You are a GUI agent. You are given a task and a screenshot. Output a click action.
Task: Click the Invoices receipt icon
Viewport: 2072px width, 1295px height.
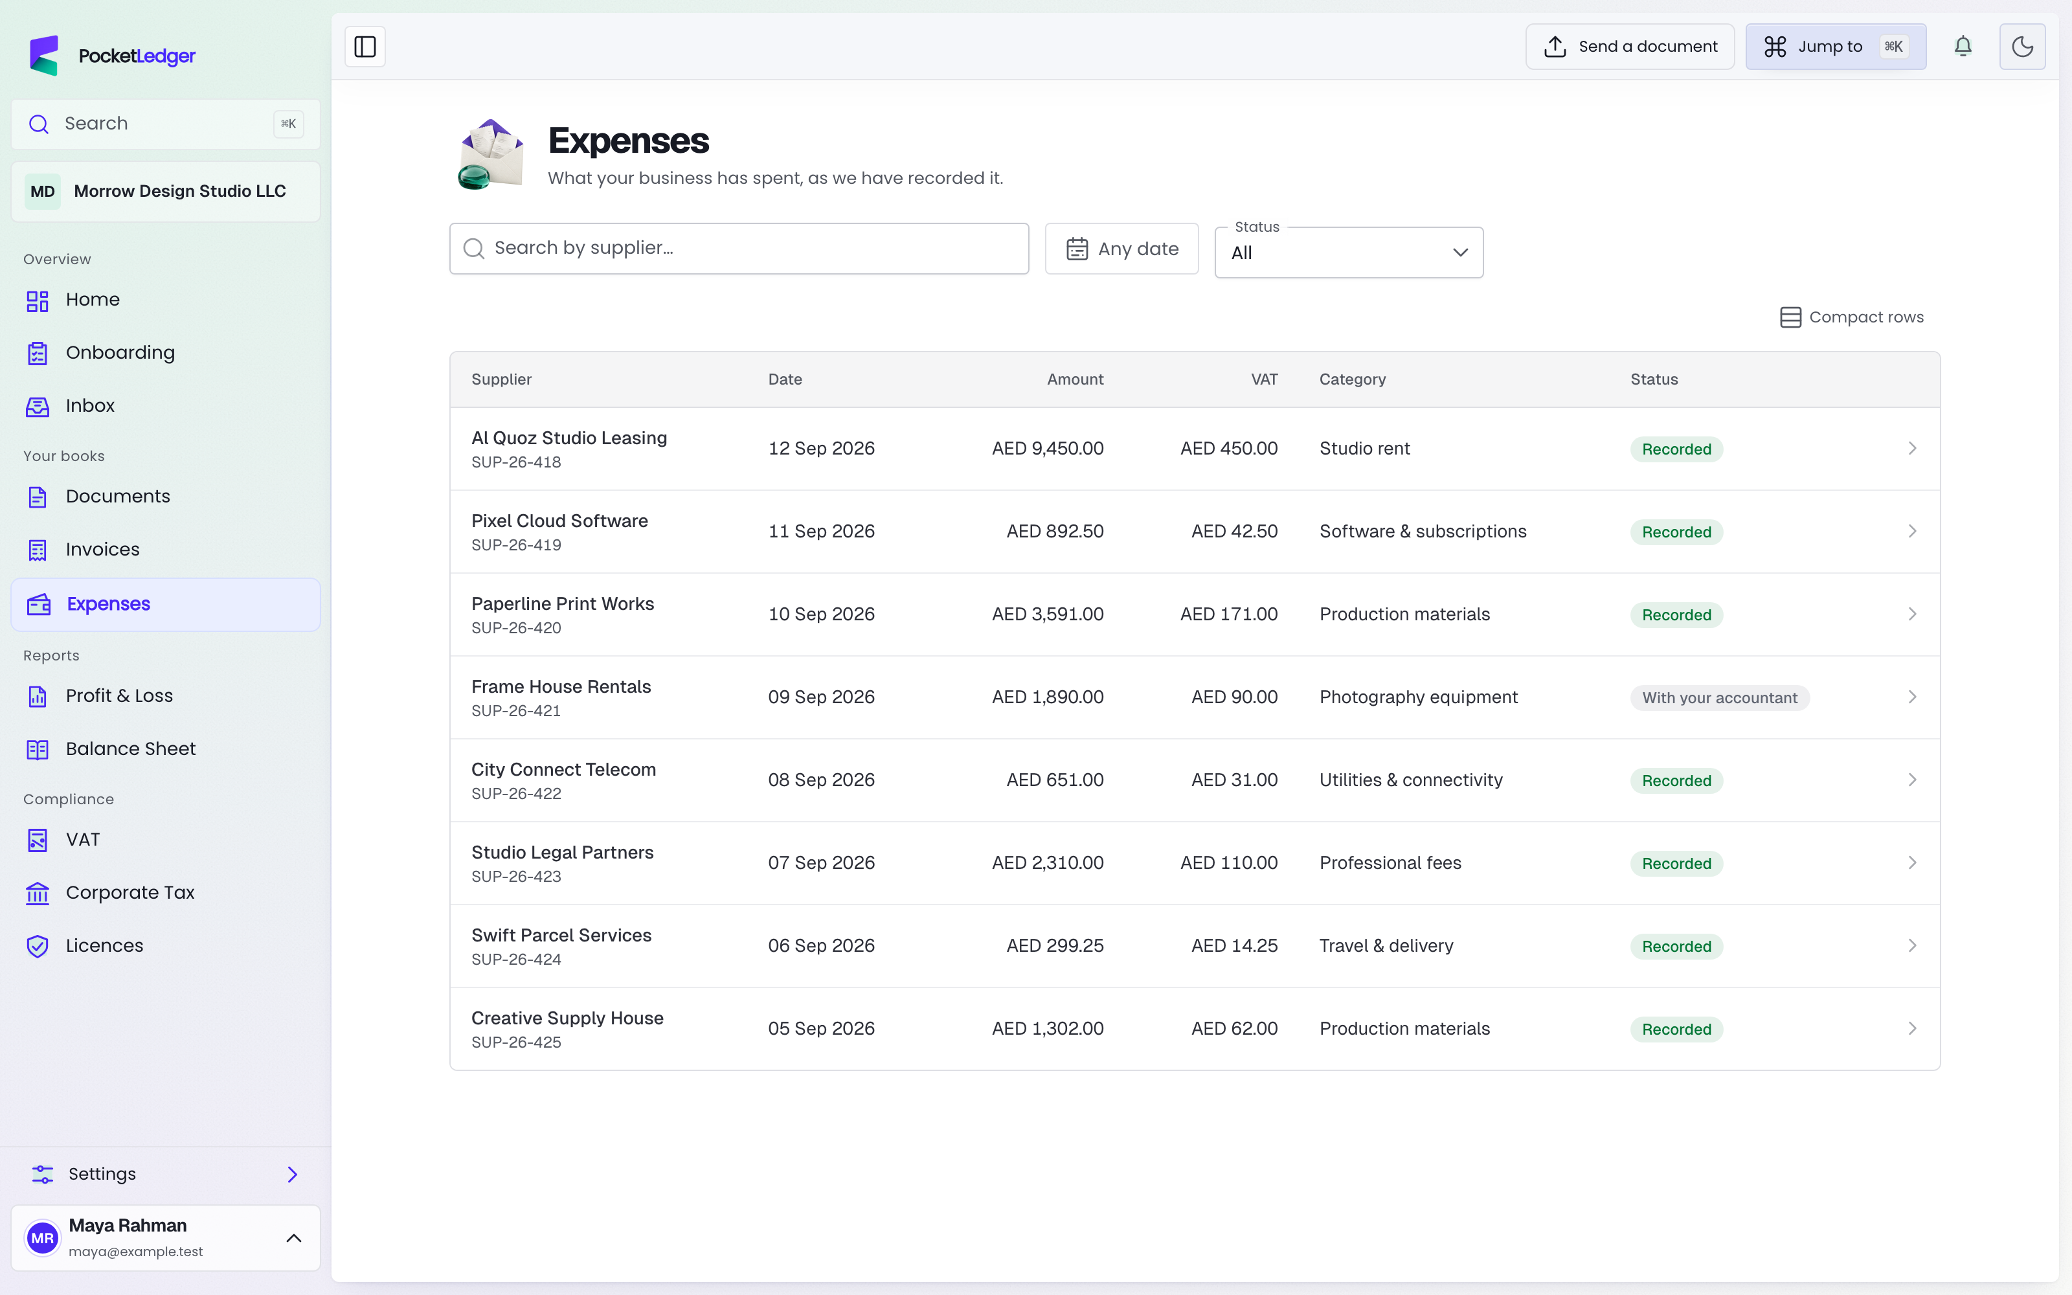tap(38, 550)
